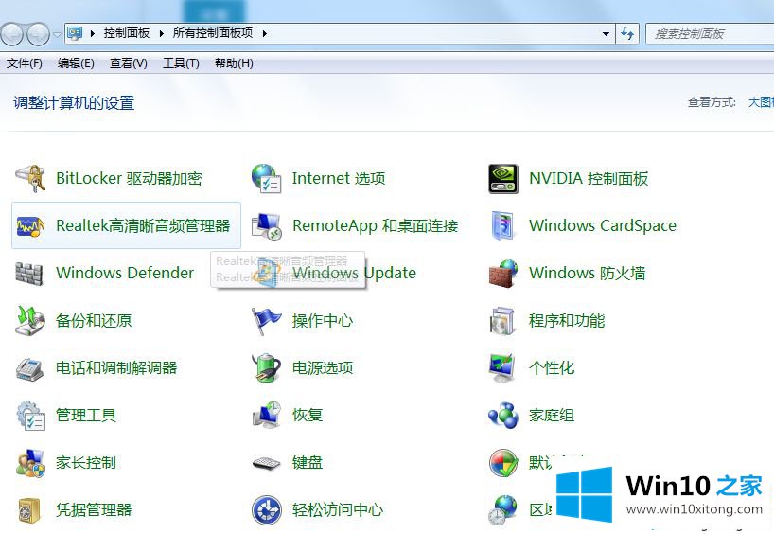Click the Realtek HD audio manager icon

point(30,226)
